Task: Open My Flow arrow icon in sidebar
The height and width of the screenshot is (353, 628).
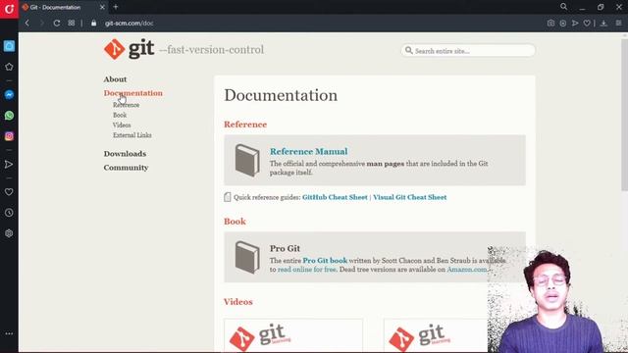Action: (x=9, y=164)
